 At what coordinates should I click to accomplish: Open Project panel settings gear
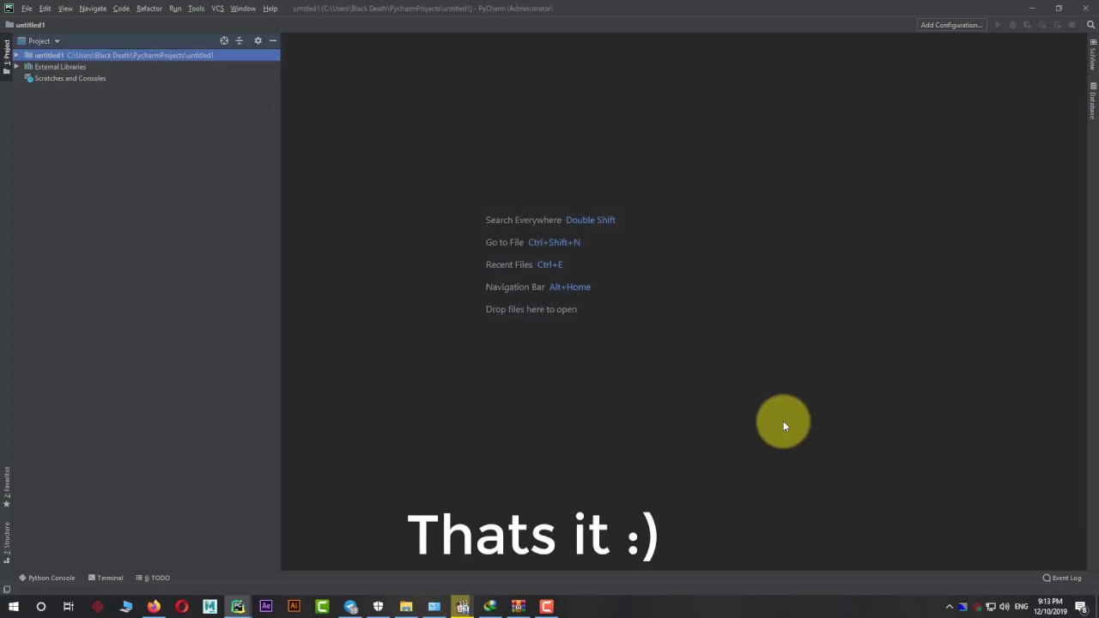(258, 40)
